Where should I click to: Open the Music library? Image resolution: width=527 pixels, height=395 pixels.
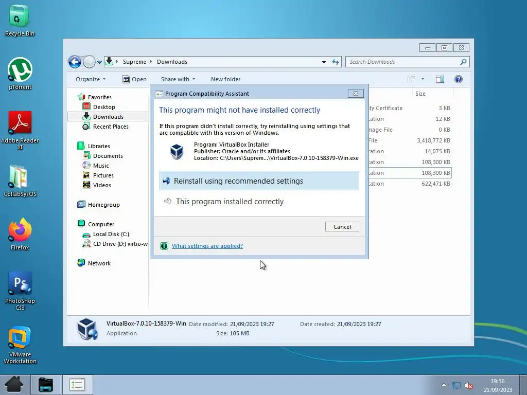point(96,165)
